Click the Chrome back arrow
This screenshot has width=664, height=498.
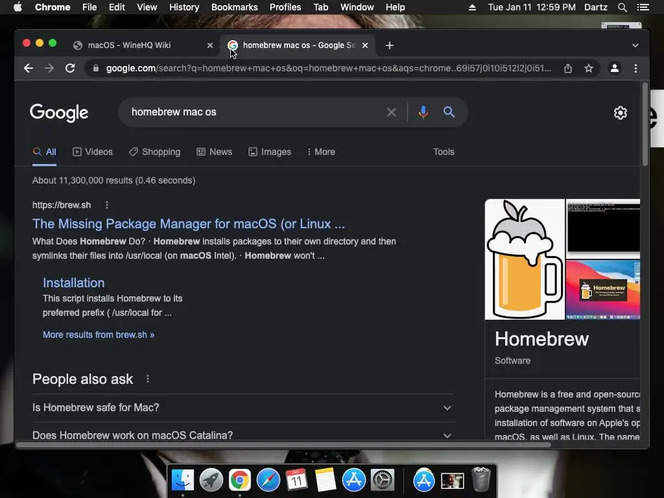pos(29,68)
